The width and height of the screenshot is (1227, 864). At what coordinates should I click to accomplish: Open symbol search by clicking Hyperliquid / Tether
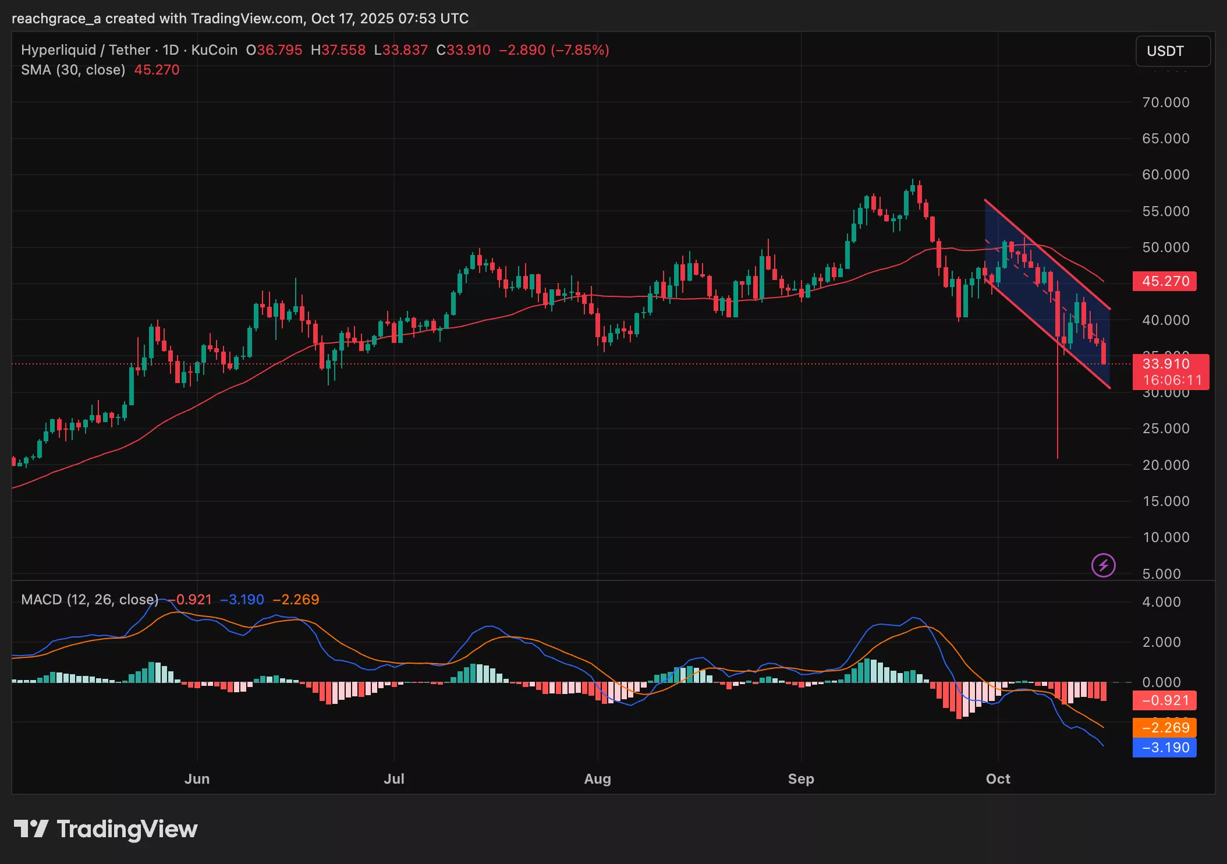[x=87, y=50]
